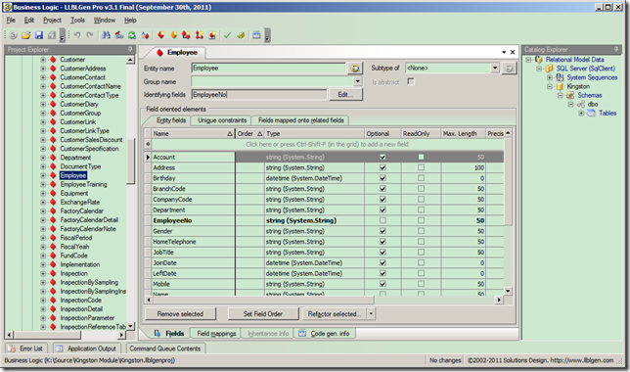Click the orange diamond toolbar icon
This screenshot has width=630, height=372.
pos(174,35)
